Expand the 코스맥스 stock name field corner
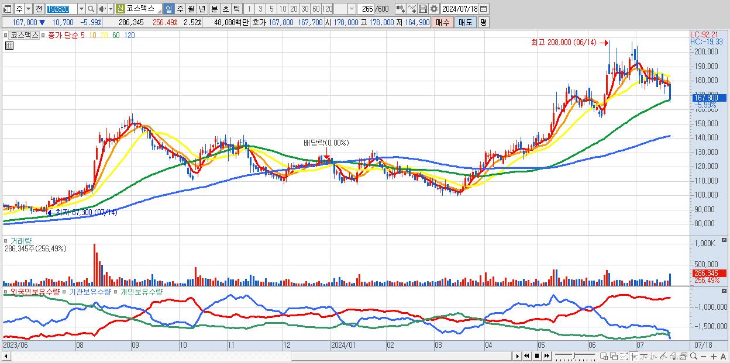The height and width of the screenshot is (363, 730). (159, 11)
